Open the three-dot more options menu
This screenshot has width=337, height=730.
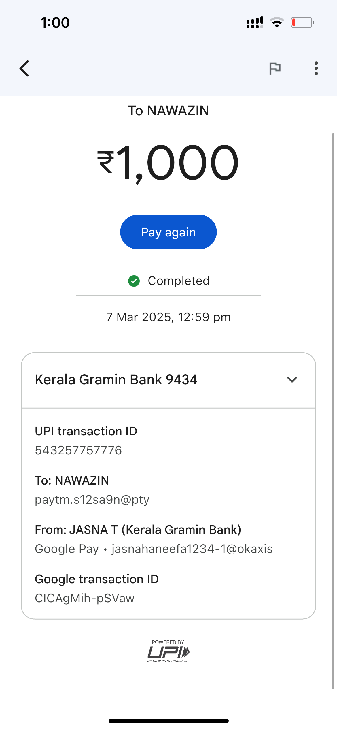(x=316, y=68)
